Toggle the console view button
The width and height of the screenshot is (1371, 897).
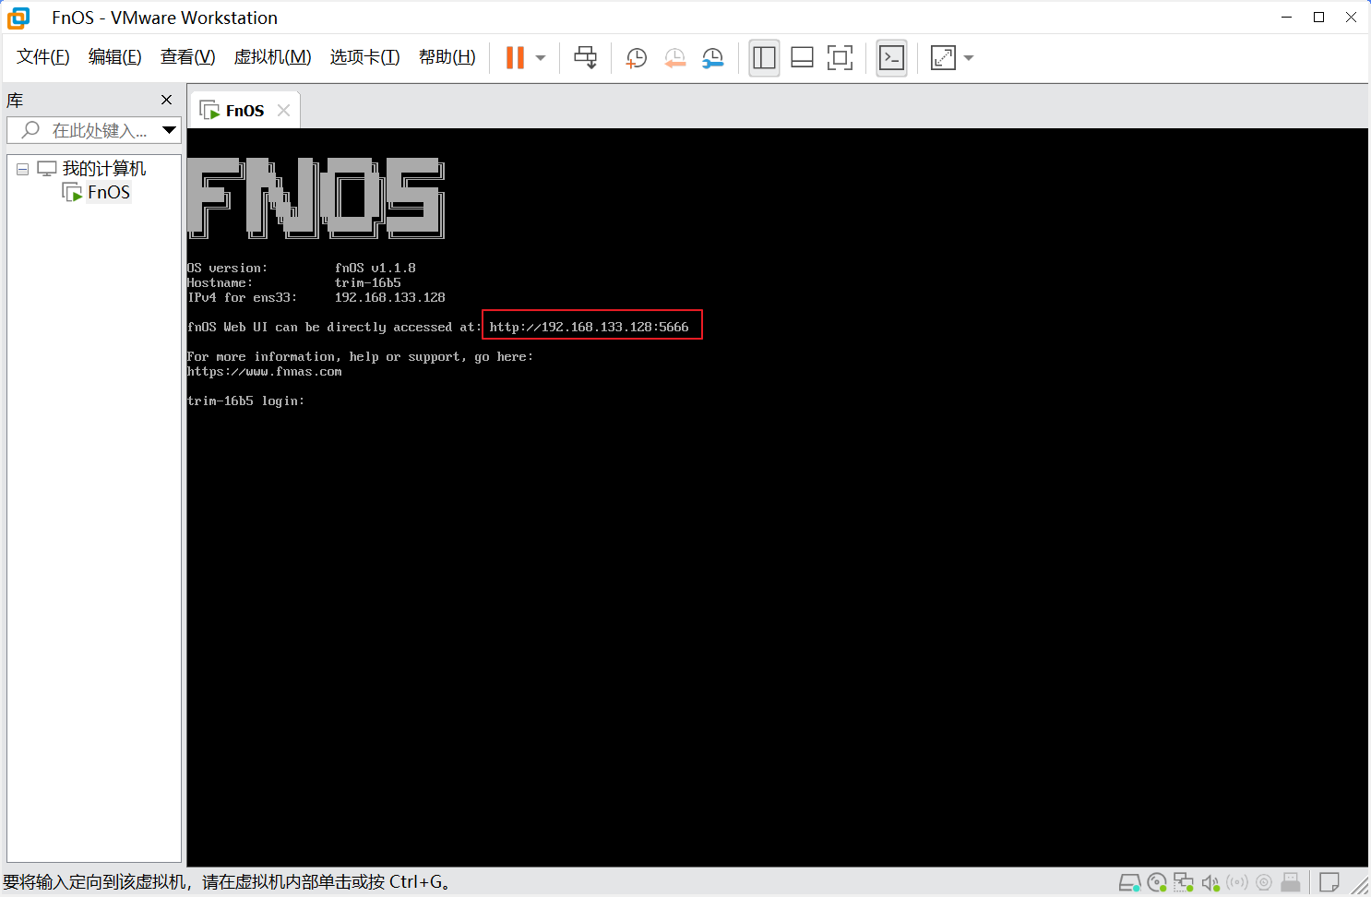(891, 58)
